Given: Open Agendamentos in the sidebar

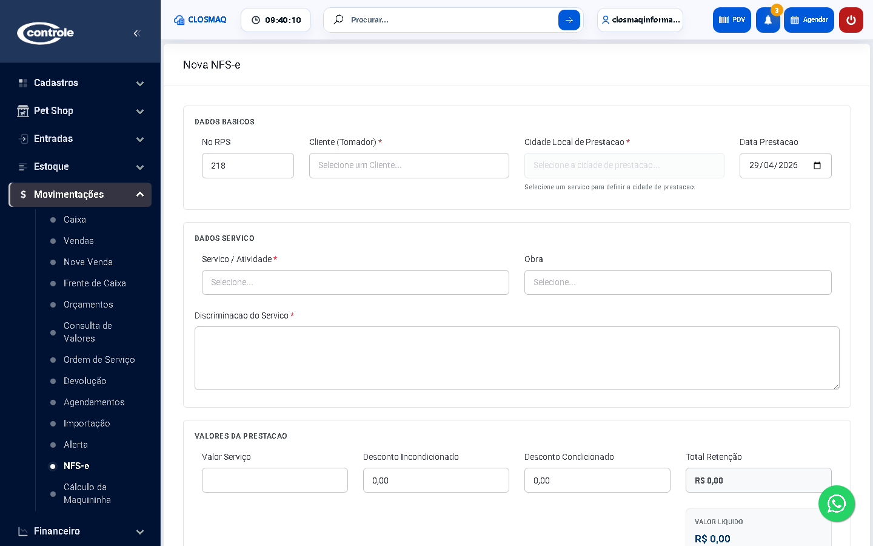Looking at the screenshot, I should click(94, 402).
